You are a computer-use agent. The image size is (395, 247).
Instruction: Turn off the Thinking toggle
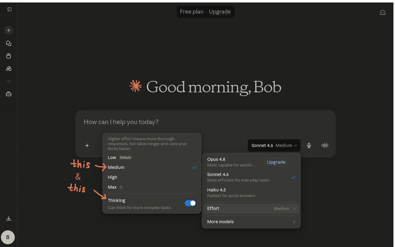click(190, 203)
